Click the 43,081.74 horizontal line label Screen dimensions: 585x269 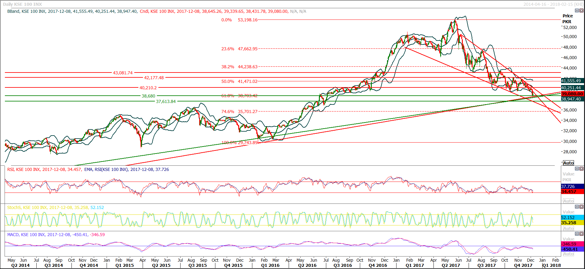[x=123, y=73]
